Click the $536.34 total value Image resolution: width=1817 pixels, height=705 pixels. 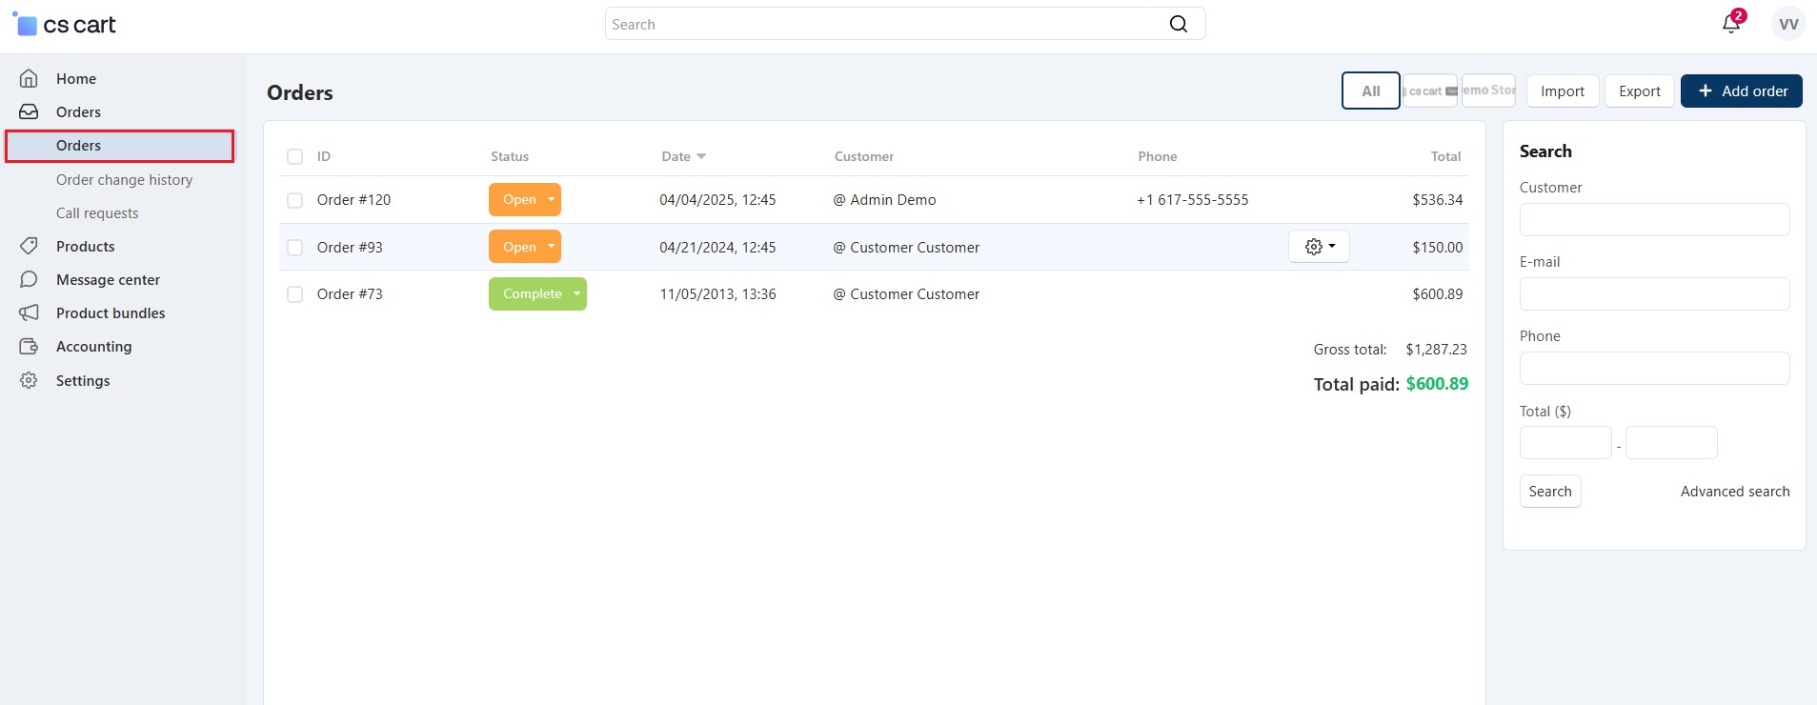pyautogui.click(x=1438, y=199)
